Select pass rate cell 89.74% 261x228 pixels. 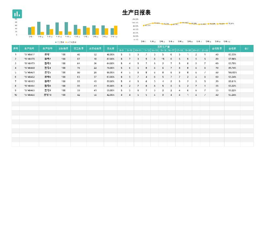point(232,68)
